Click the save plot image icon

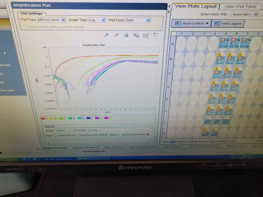tap(136, 35)
